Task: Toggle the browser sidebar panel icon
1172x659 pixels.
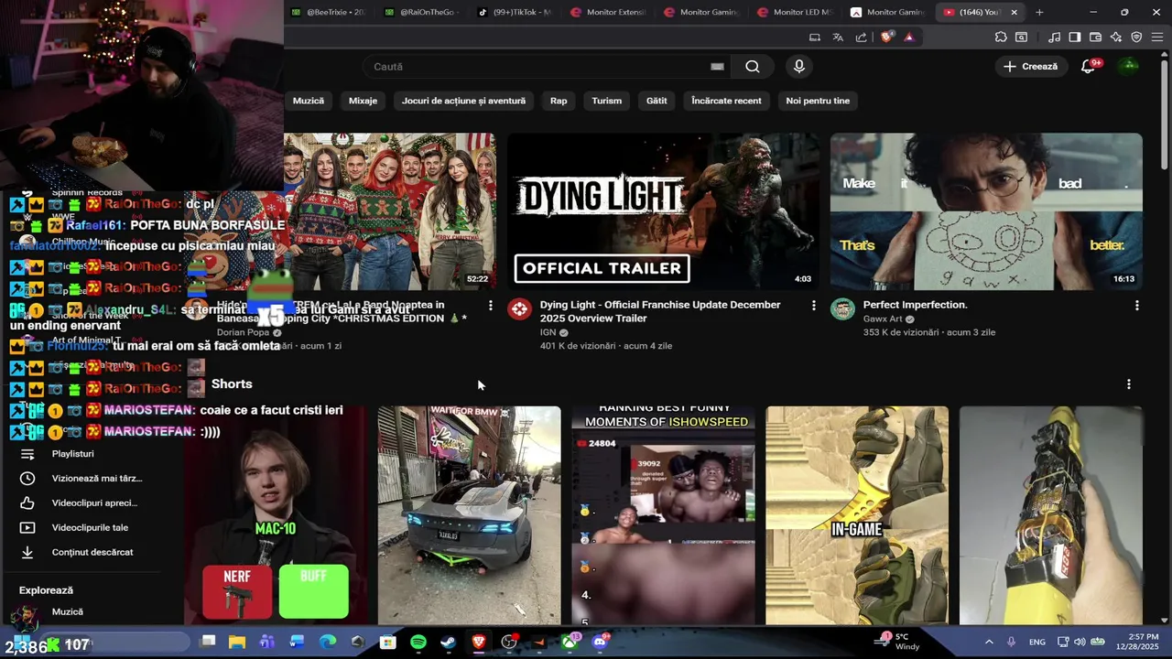Action: pyautogui.click(x=1074, y=38)
